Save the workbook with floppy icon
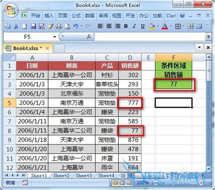This screenshot has height=190, width=215. point(33,26)
